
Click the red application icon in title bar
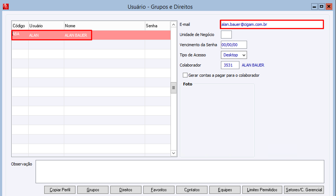pos(6,7)
